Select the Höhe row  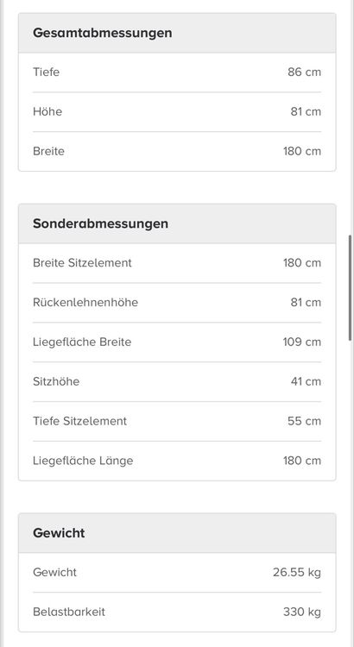[177, 111]
